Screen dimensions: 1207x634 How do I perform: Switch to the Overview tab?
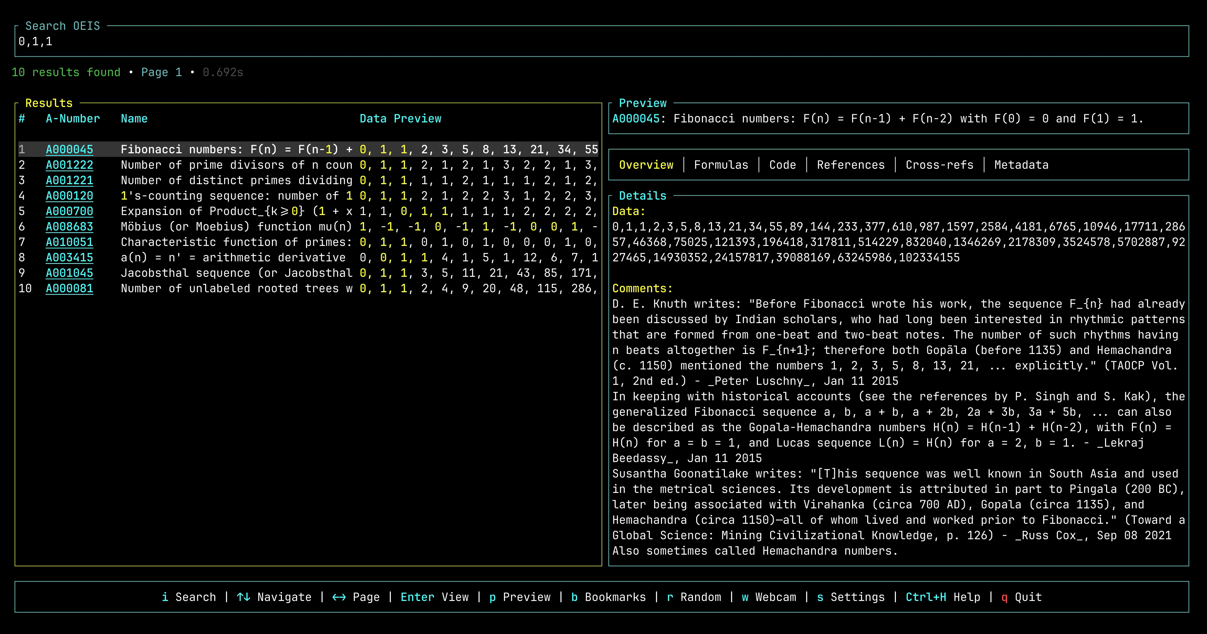[646, 165]
